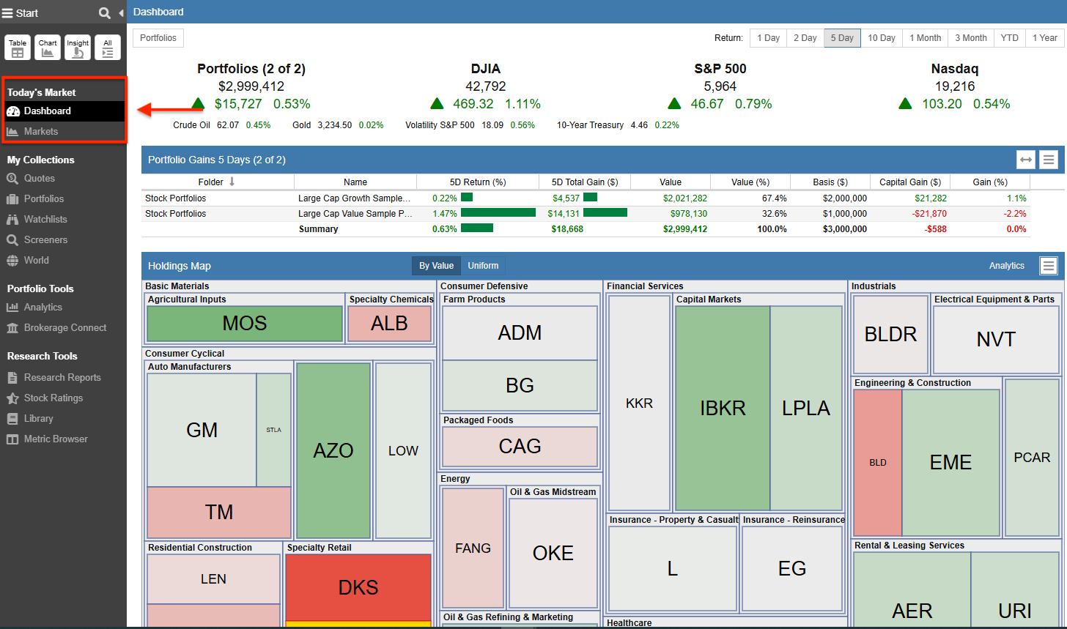The height and width of the screenshot is (629, 1067).
Task: Open the Holdings Map panel menu
Action: pos(1048,265)
